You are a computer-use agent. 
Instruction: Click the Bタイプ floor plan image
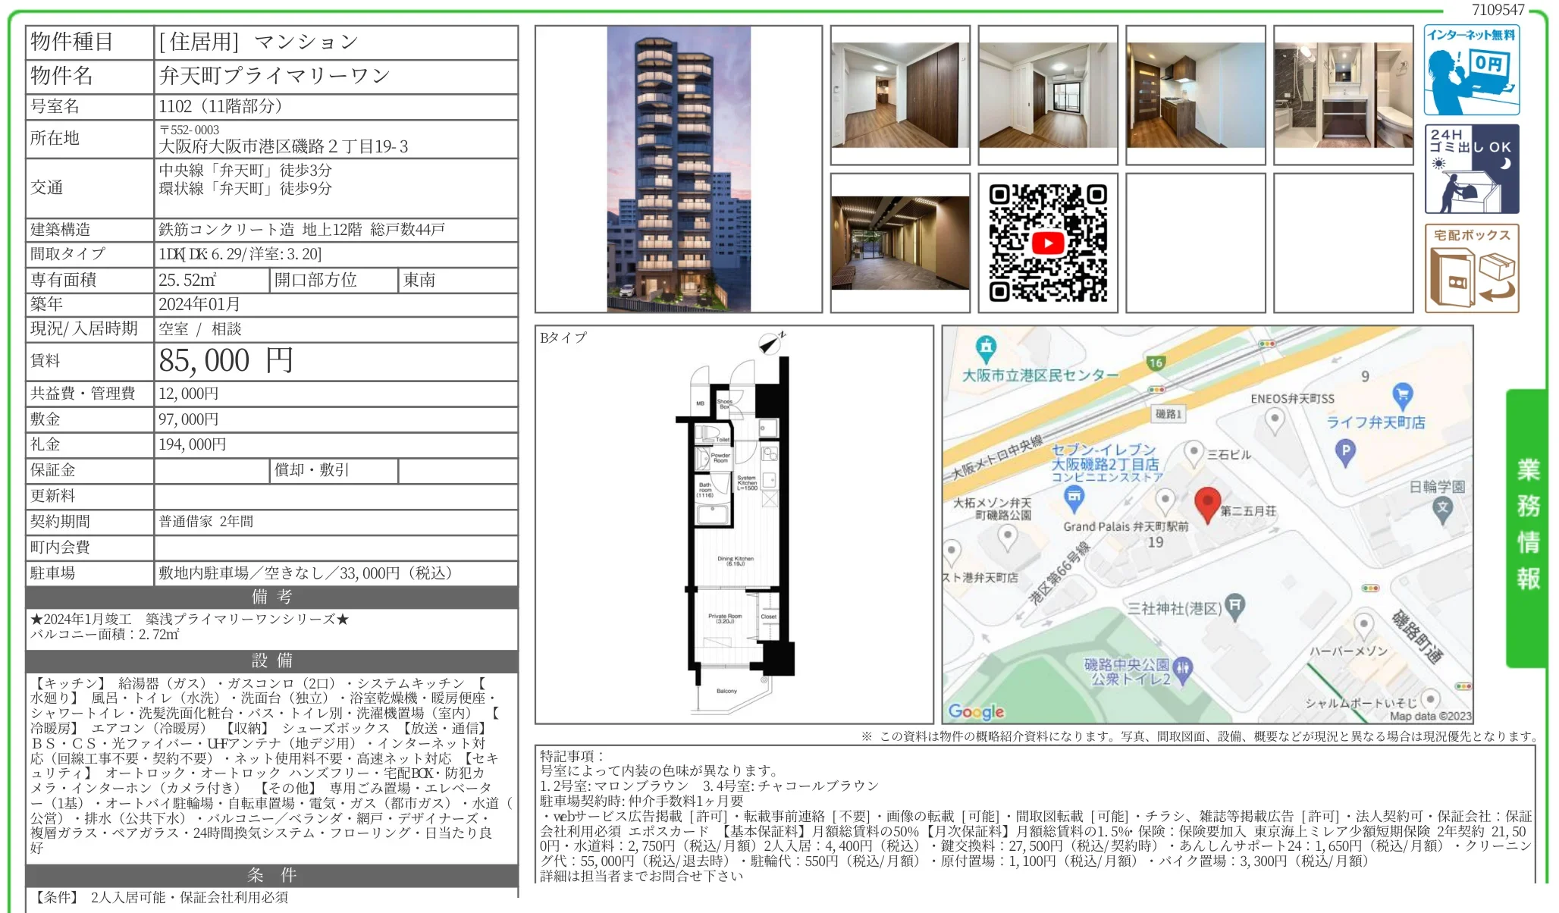pyautogui.click(x=733, y=531)
